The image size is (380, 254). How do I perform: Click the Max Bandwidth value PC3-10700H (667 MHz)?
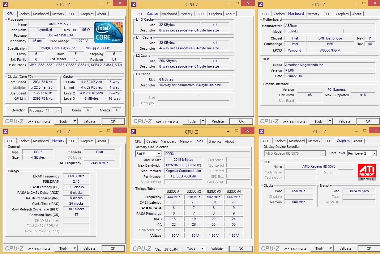[x=183, y=165]
